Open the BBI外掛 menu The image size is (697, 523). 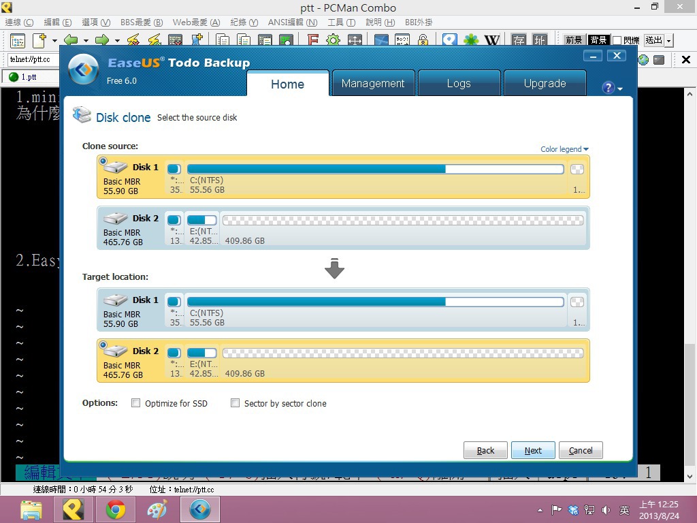[x=419, y=22]
